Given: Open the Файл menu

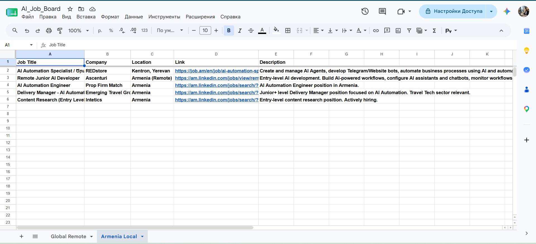Looking at the screenshot, I should [28, 17].
